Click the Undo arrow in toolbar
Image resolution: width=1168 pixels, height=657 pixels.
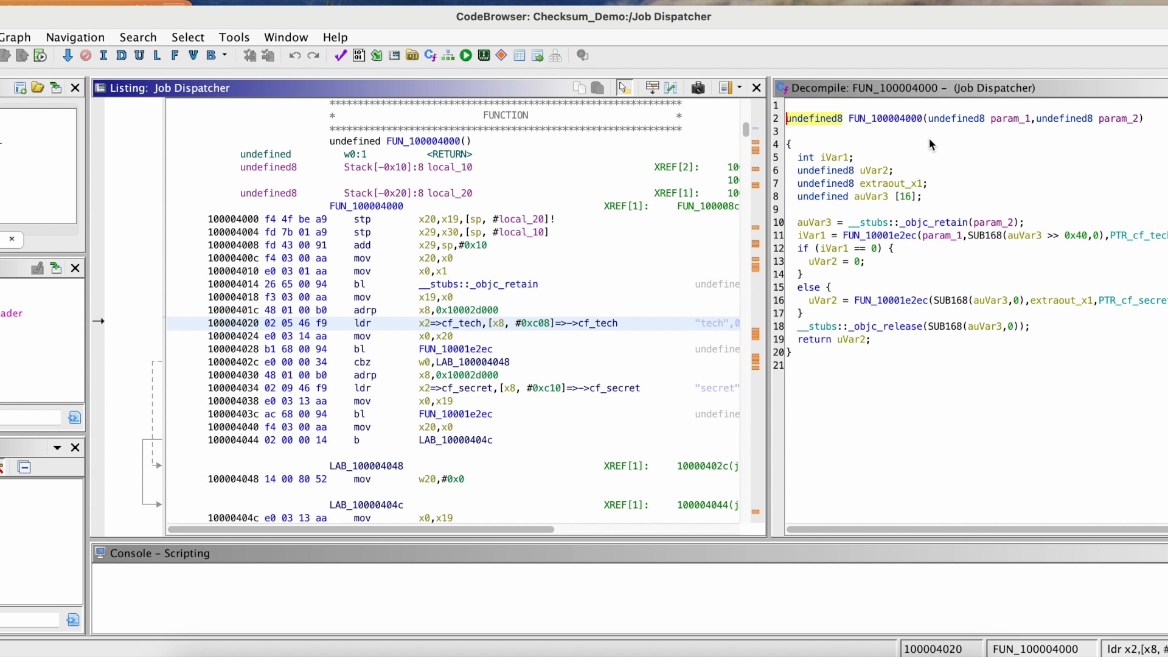tap(295, 55)
